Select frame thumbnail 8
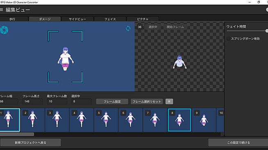This screenshot has height=150, width=268. [x=179, y=120]
